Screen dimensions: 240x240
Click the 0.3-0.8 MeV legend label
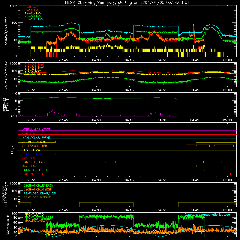pyautogui.click(x=34, y=67)
